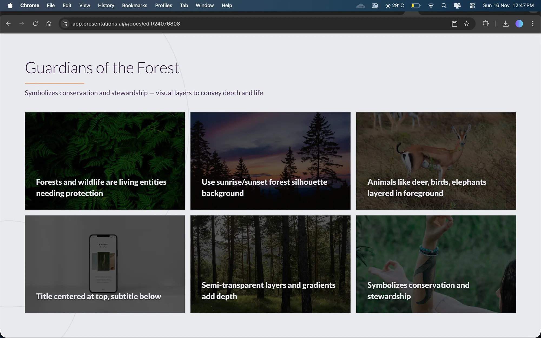Click caption "Title centered at top, subtitle below"

98,296
